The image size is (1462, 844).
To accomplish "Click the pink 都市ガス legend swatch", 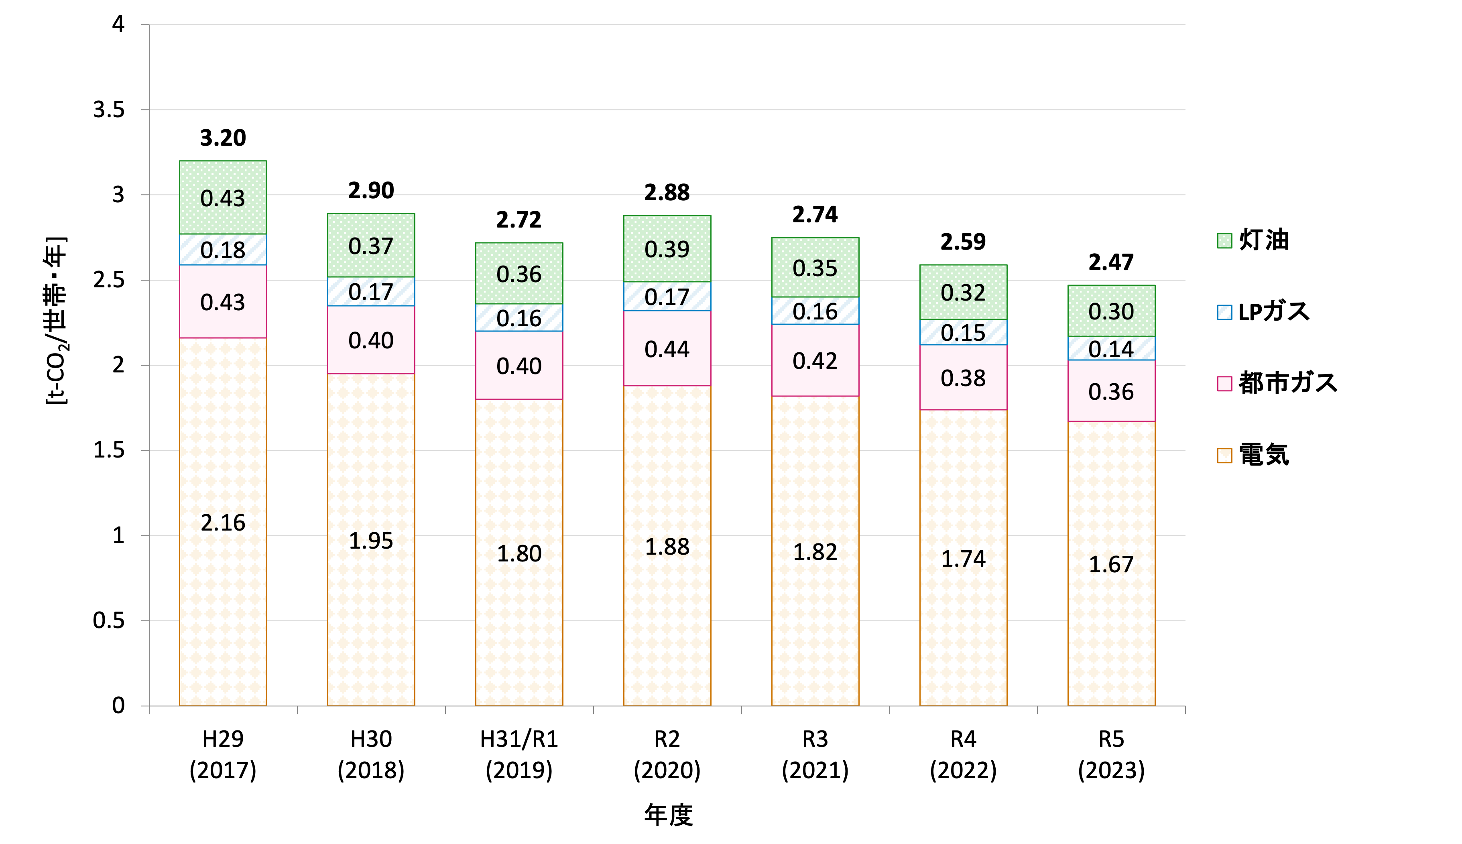I will (1224, 384).
